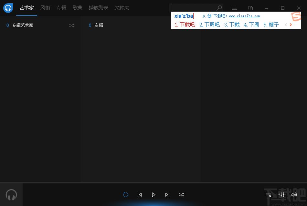This screenshot has height=206, width=307.
Task: Choose IME candidate 5 瞎子
Action: point(271,25)
